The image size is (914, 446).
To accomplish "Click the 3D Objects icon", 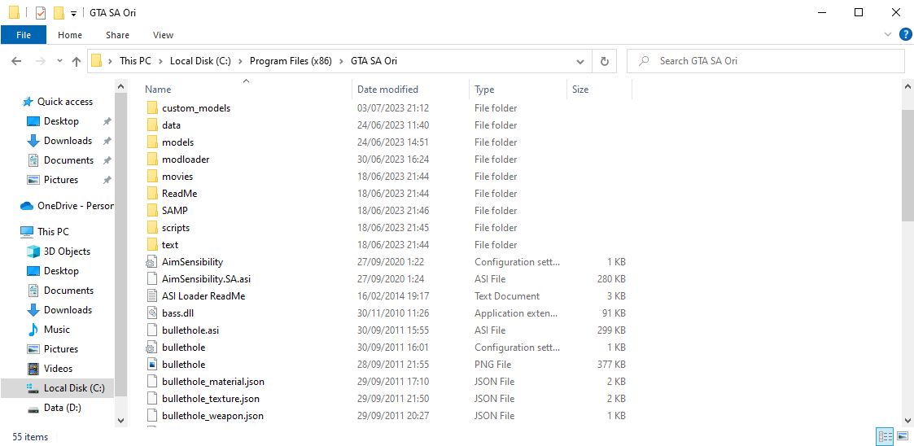I will coord(33,251).
